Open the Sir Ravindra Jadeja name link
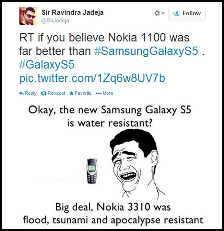 72,12
